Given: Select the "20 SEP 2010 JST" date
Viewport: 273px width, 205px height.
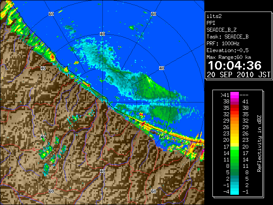Looking at the screenshot, I should coord(238,75).
